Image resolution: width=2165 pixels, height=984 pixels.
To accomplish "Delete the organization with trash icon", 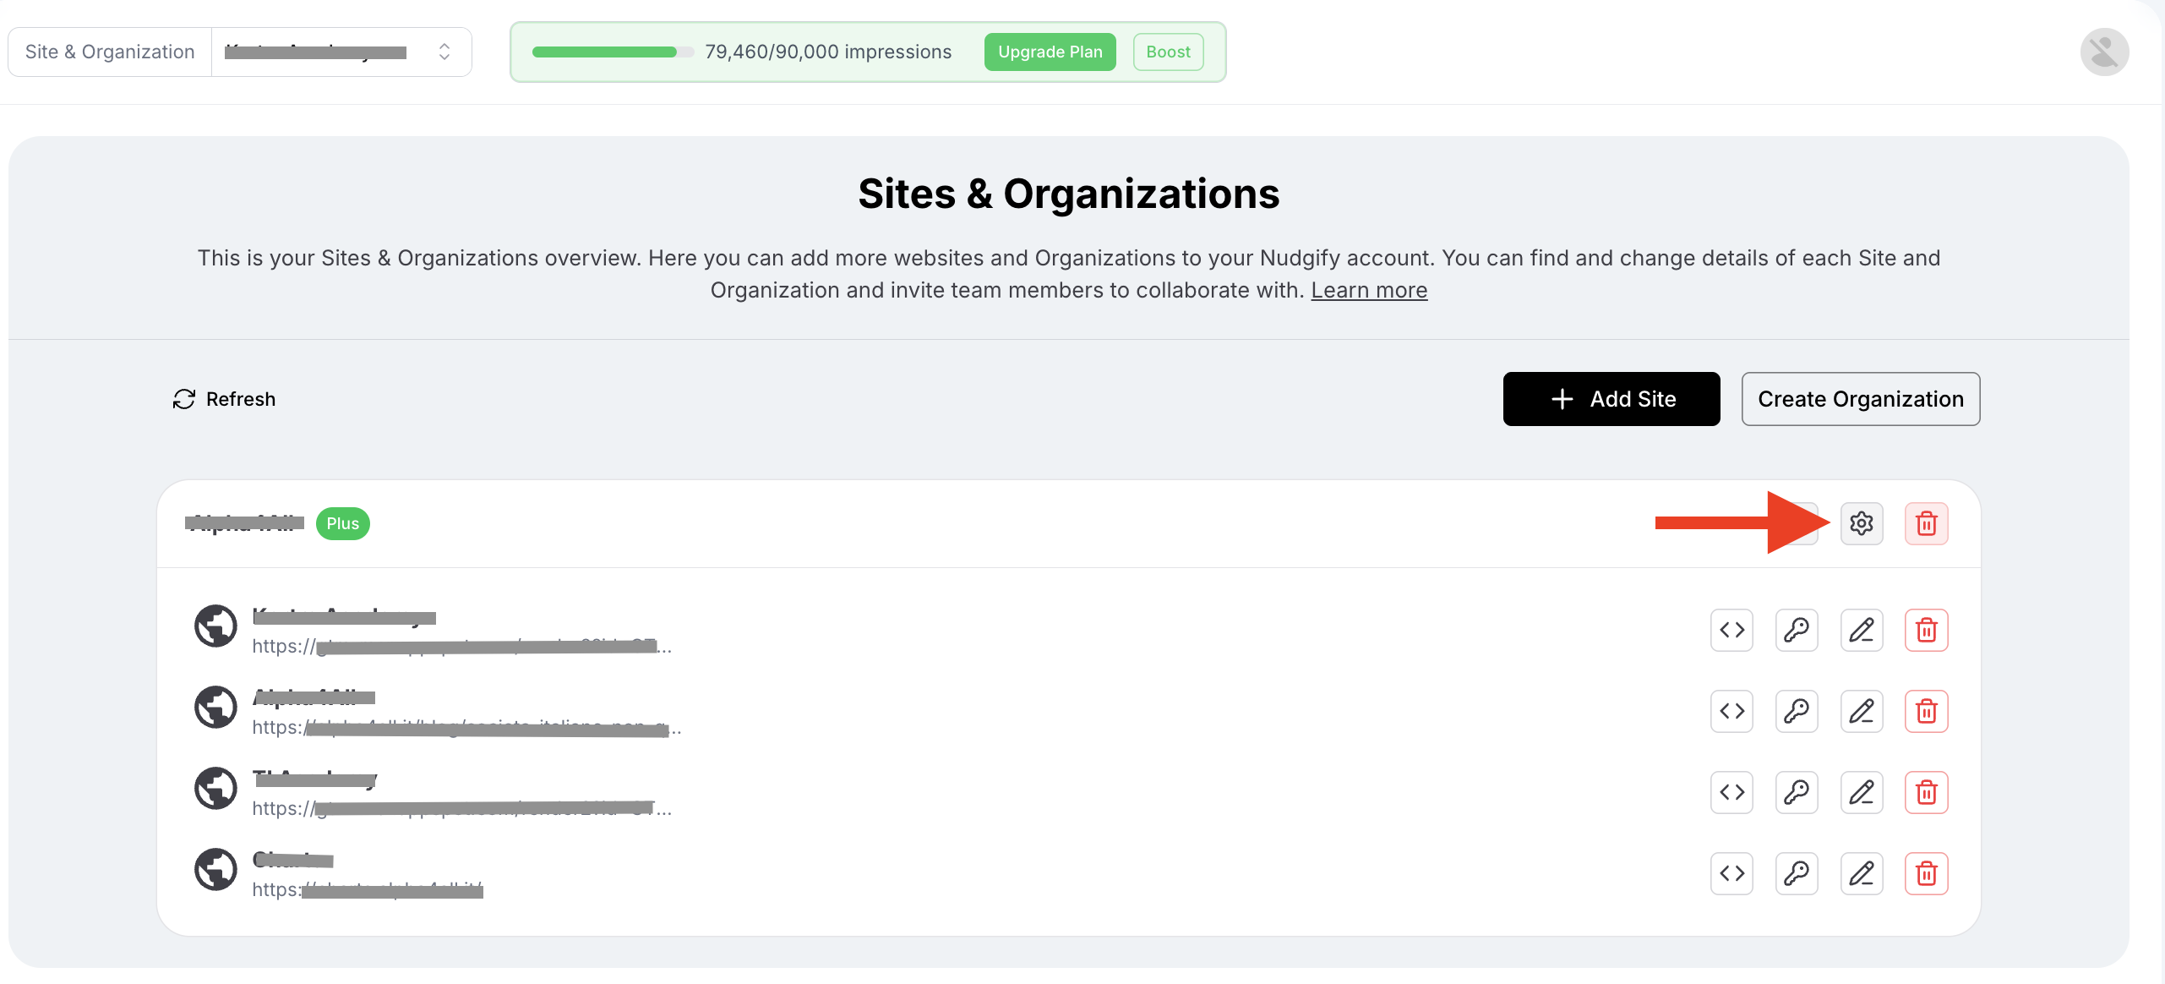I will click(1926, 523).
